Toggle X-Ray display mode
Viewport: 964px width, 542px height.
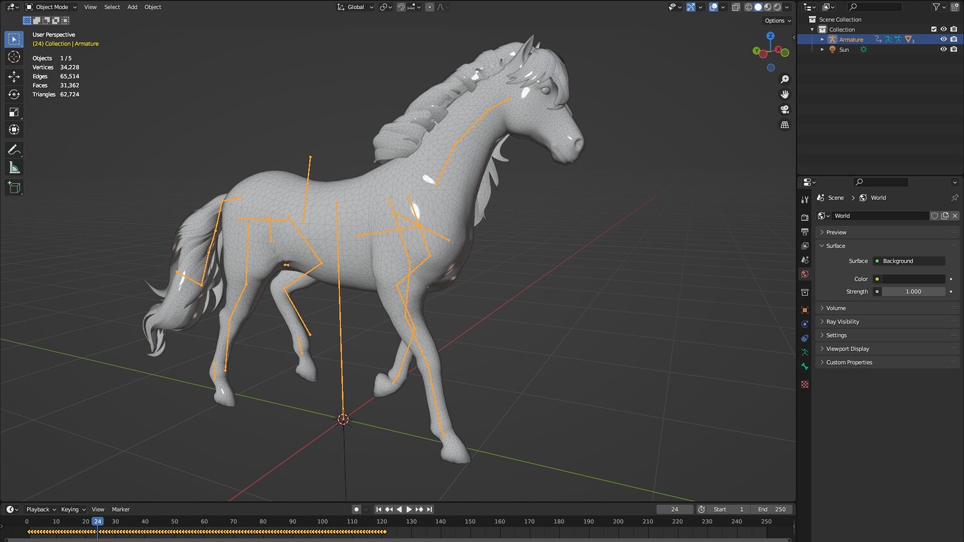click(x=736, y=7)
